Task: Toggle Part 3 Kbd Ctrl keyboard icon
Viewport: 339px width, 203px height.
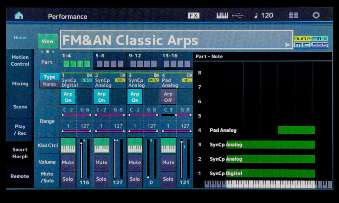Action: click(135, 146)
